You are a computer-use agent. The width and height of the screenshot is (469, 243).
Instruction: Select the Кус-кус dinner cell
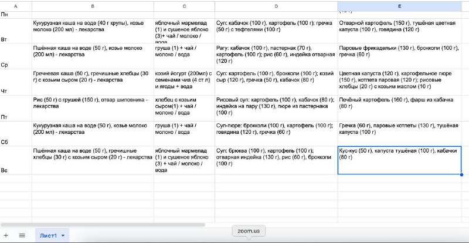point(400,160)
